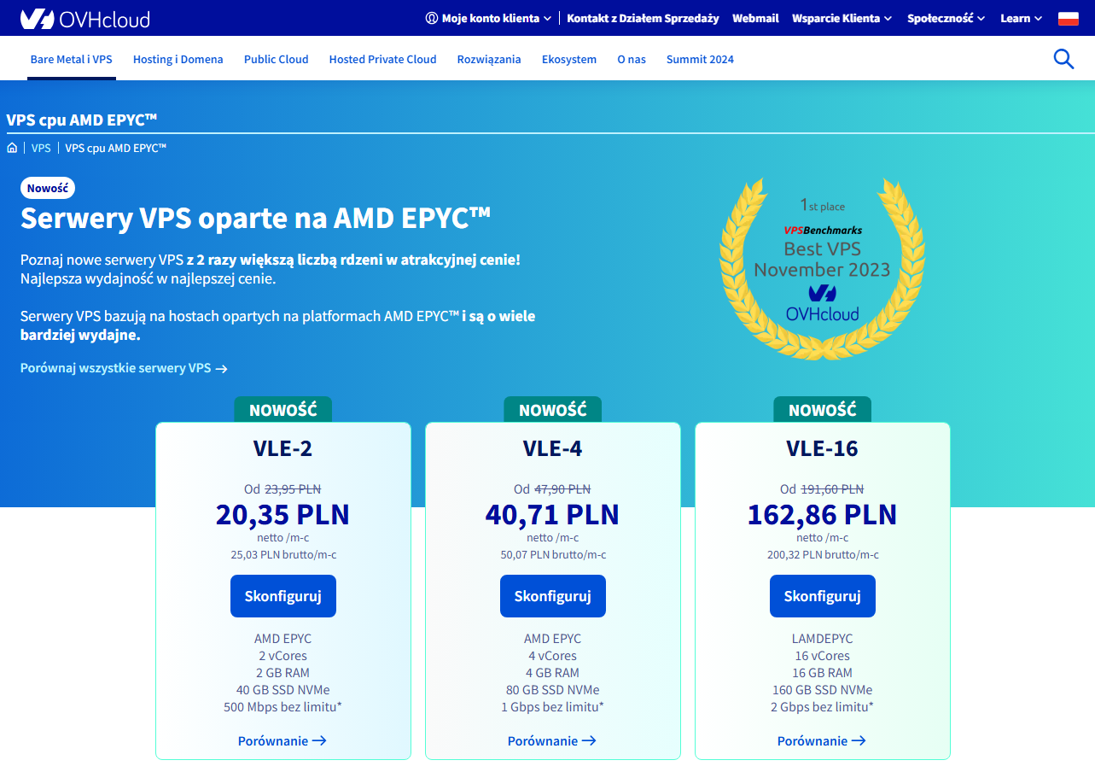Click VPS breadcrumb link

(41, 148)
